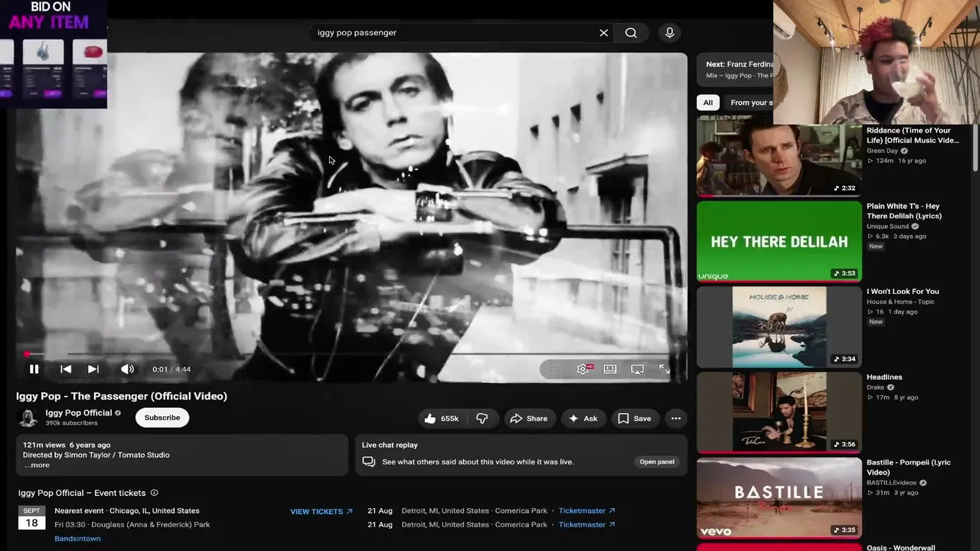Screen dimensions: 980x551
Task: Open the second Detroit Ticketmaster link
Action: tap(587, 524)
